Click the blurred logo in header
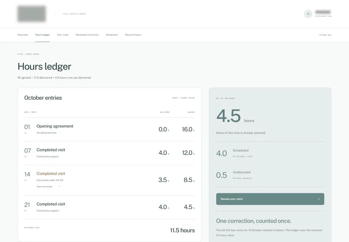349x242 pixels. point(32,14)
